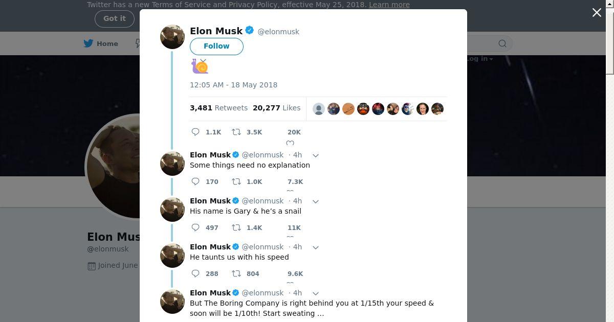View the 20,277 Likes list
Screen dimensions: 614x322
pyautogui.click(x=276, y=108)
